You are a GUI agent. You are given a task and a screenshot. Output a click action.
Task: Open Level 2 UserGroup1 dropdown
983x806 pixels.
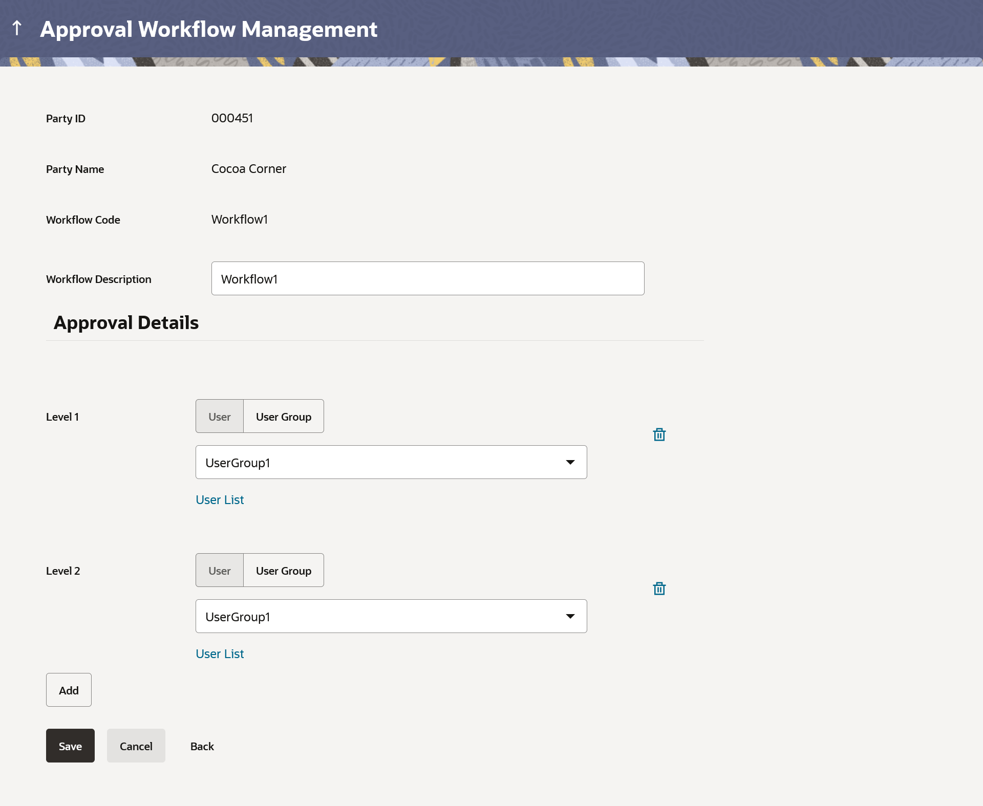379,617
